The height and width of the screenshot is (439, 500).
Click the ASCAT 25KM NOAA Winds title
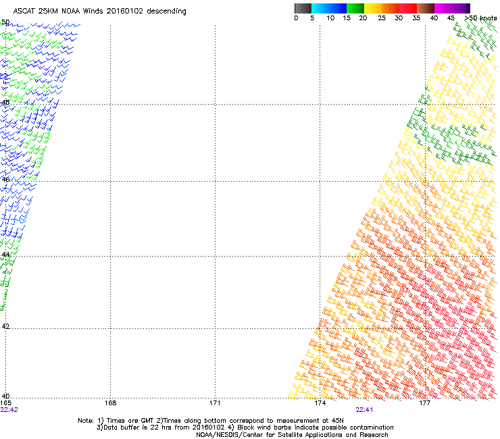(99, 11)
